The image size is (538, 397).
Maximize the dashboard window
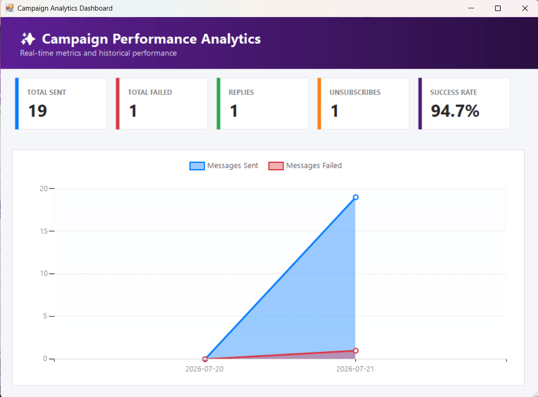(498, 8)
